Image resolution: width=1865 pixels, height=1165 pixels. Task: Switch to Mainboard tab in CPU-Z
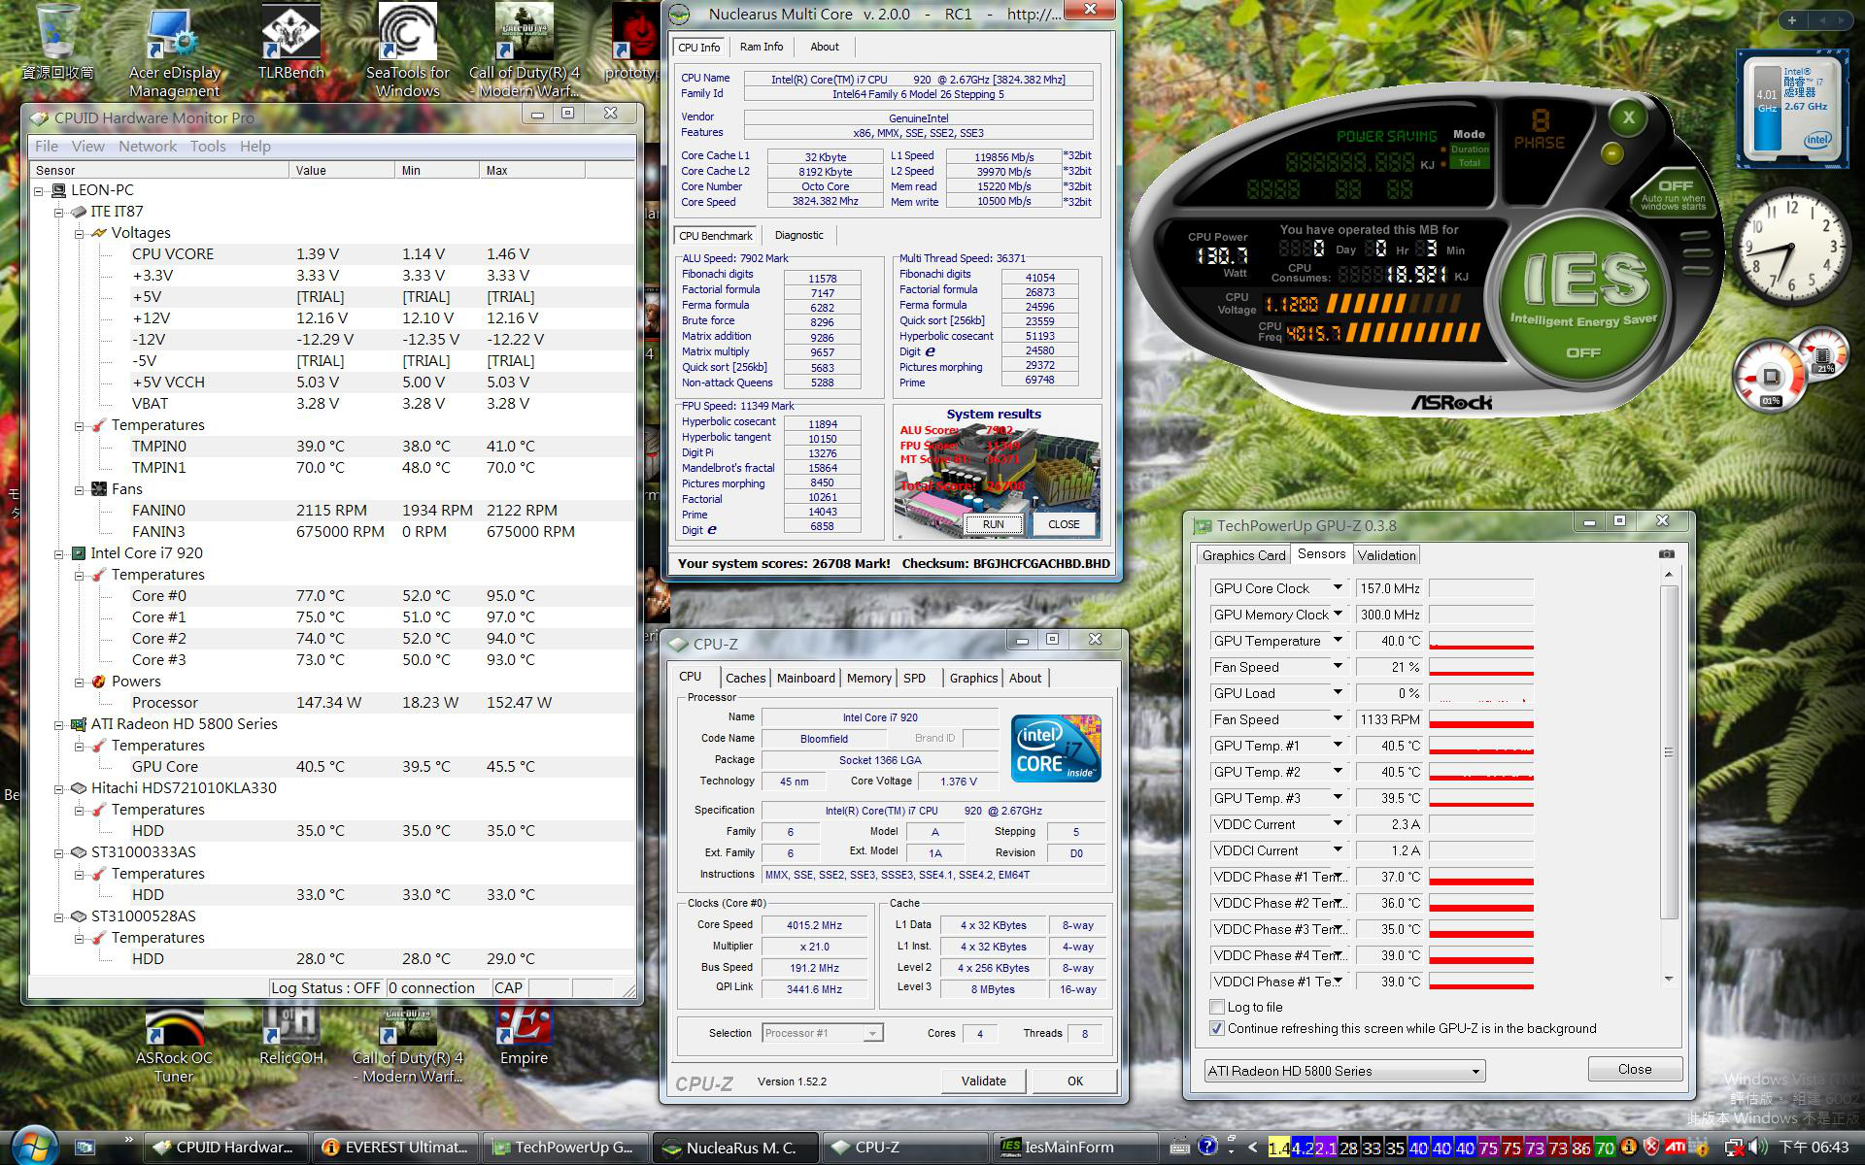805,678
